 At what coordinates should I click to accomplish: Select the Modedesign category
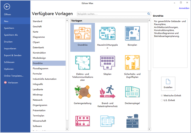coord(49,58)
